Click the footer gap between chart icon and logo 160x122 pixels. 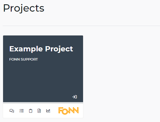(x=54, y=111)
